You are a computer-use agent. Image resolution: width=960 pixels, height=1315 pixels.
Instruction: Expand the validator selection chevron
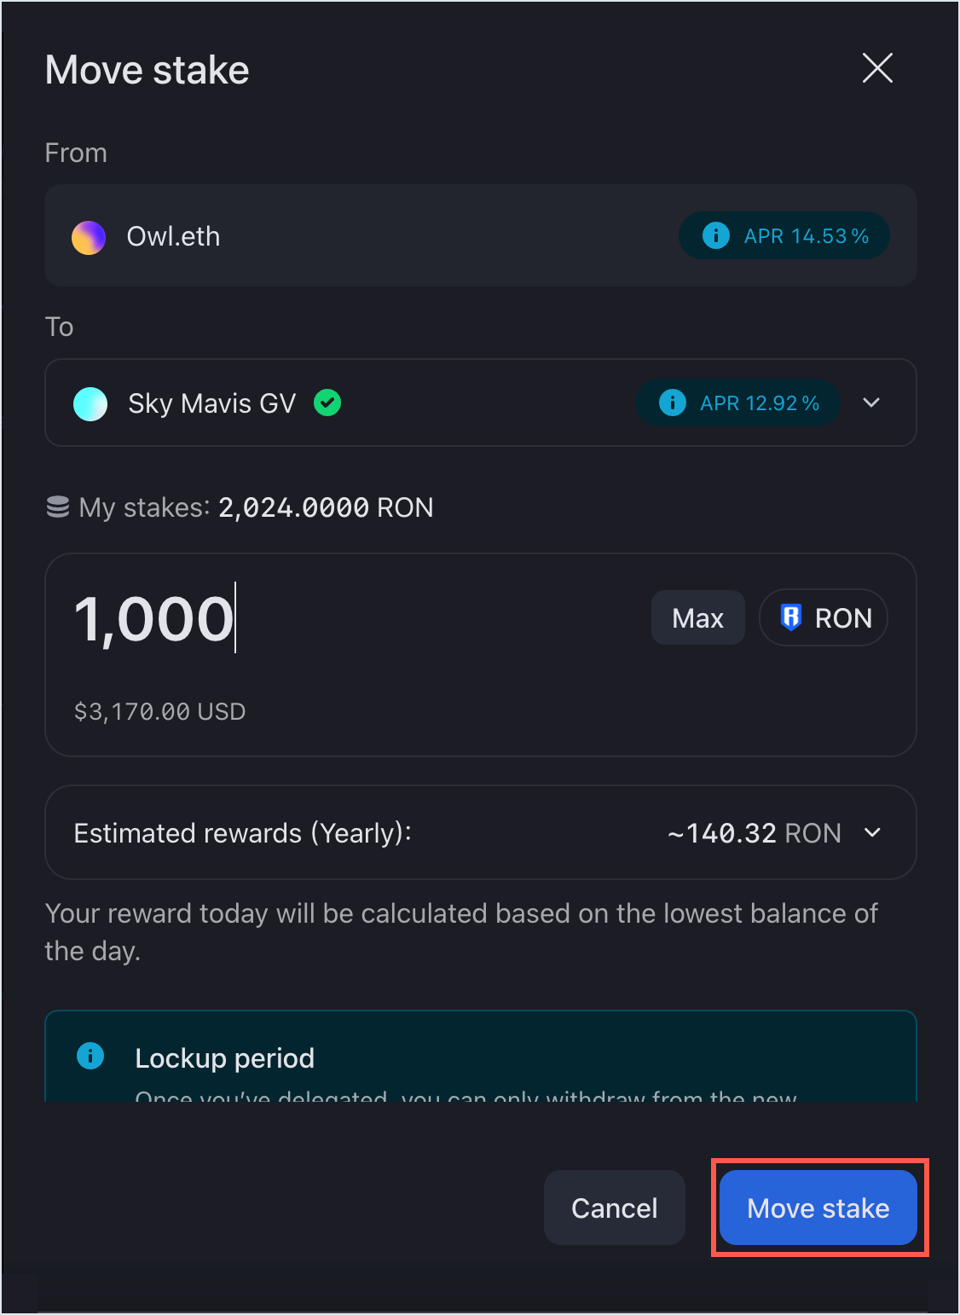coord(871,403)
